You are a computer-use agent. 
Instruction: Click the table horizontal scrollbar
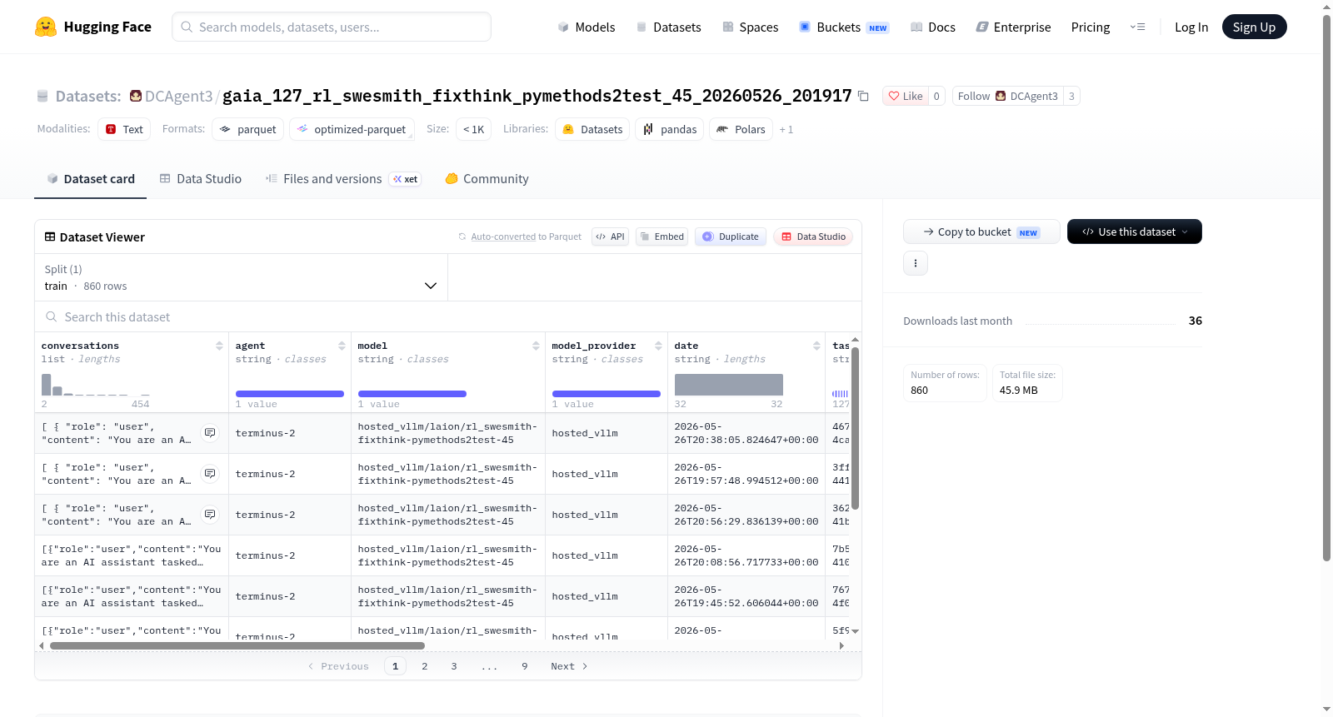pyautogui.click(x=237, y=645)
